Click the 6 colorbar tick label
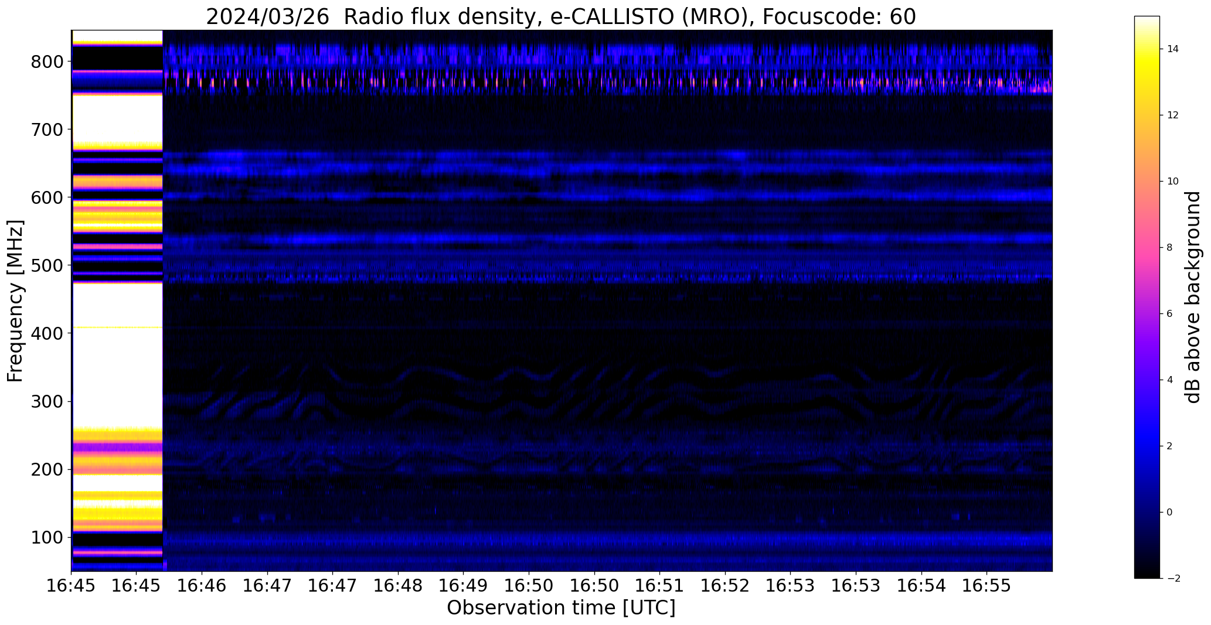 point(1169,314)
